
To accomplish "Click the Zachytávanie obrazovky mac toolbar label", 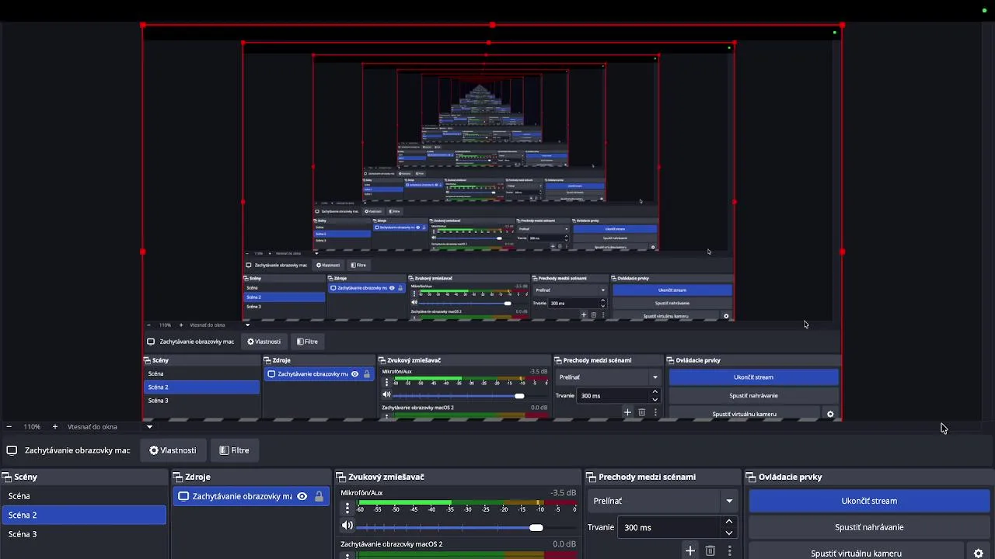I will 77,450.
